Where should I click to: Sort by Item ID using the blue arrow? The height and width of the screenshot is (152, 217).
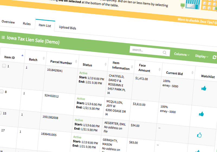tap(22, 55)
